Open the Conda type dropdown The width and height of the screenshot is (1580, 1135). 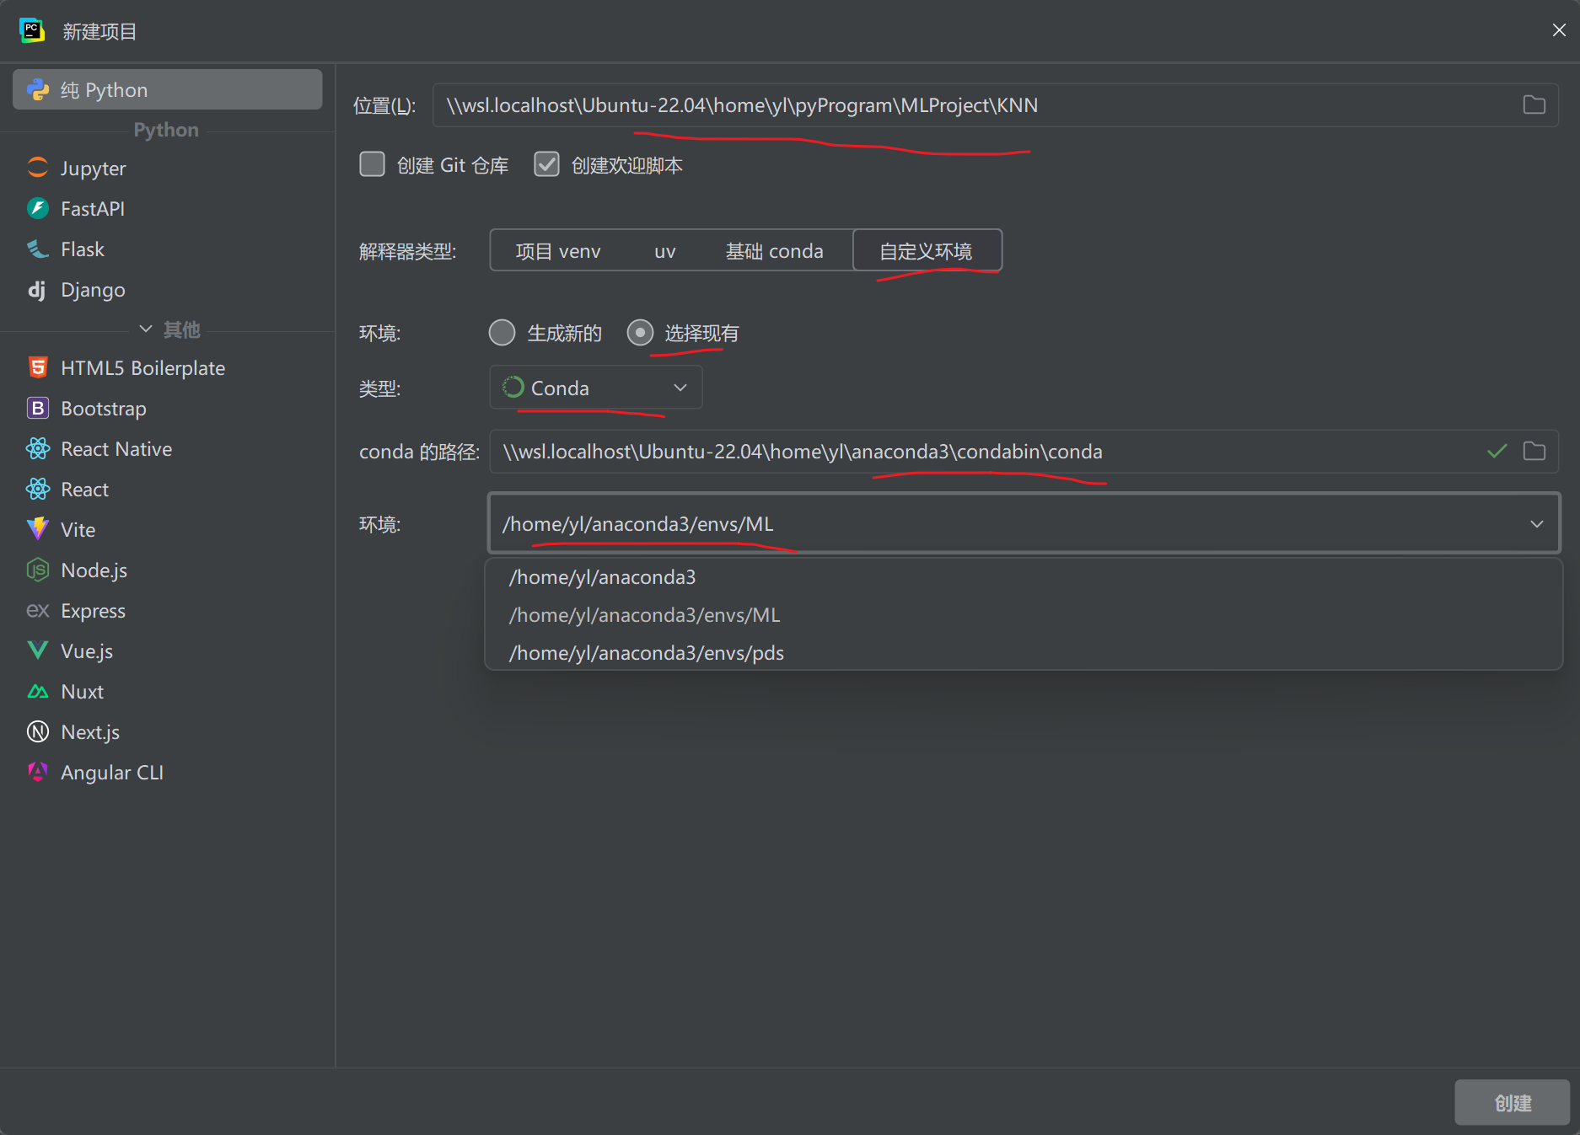click(x=595, y=387)
